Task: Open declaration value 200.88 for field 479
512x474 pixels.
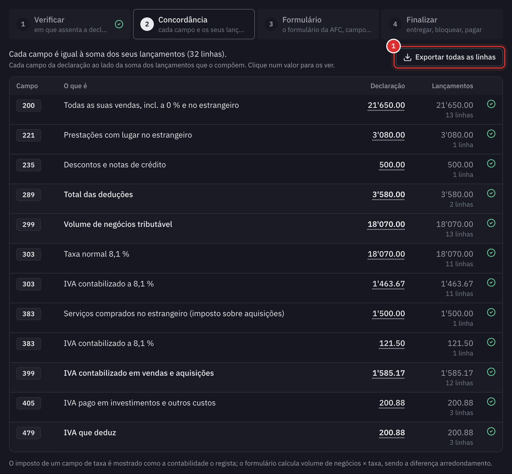Action: (x=392, y=433)
